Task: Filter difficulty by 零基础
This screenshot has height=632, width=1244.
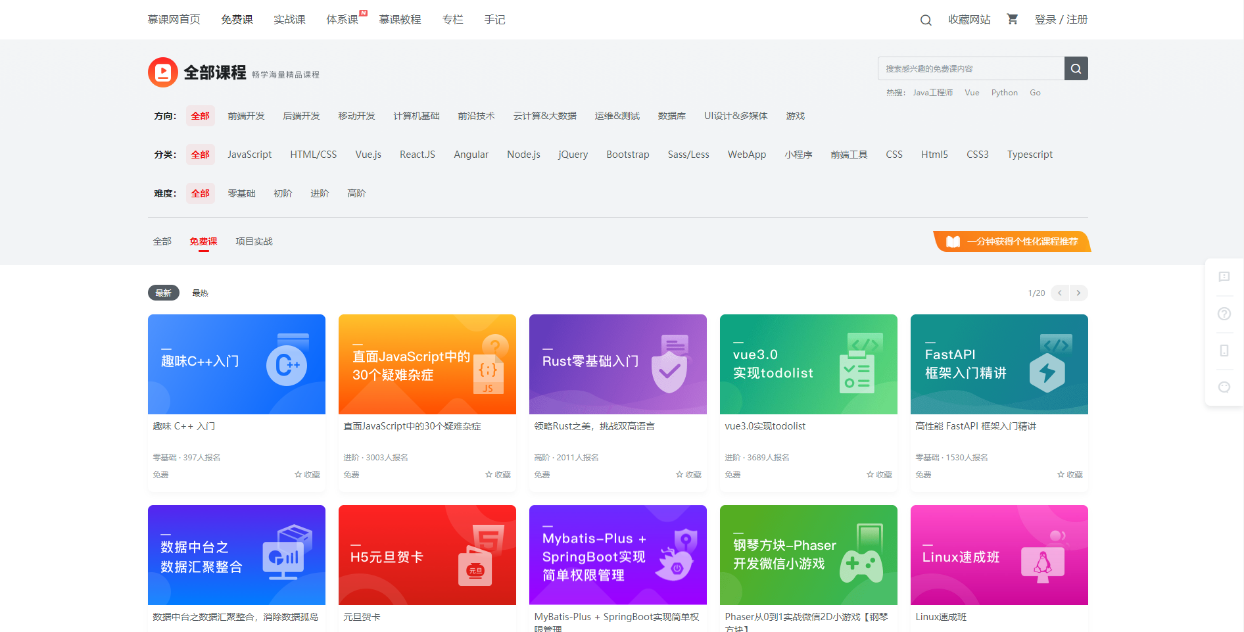Action: click(241, 193)
